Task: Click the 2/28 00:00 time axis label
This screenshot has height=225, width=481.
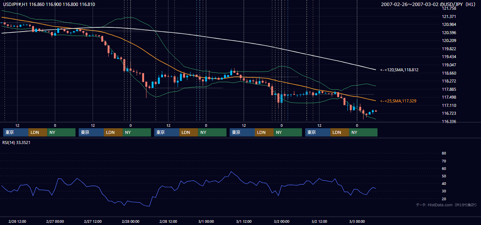Action: pyautogui.click(x=131, y=221)
